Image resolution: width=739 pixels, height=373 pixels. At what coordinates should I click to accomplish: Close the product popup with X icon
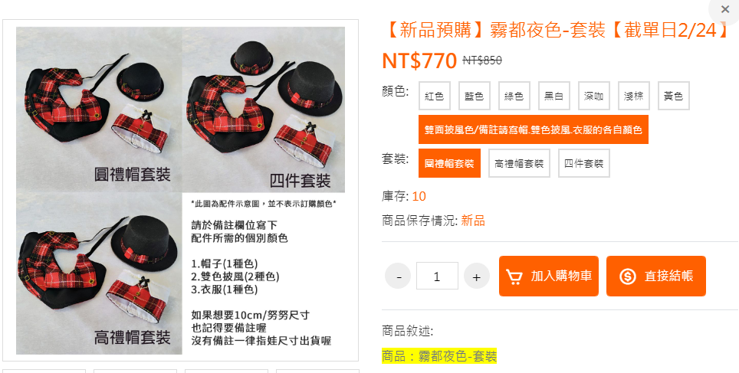(724, 9)
